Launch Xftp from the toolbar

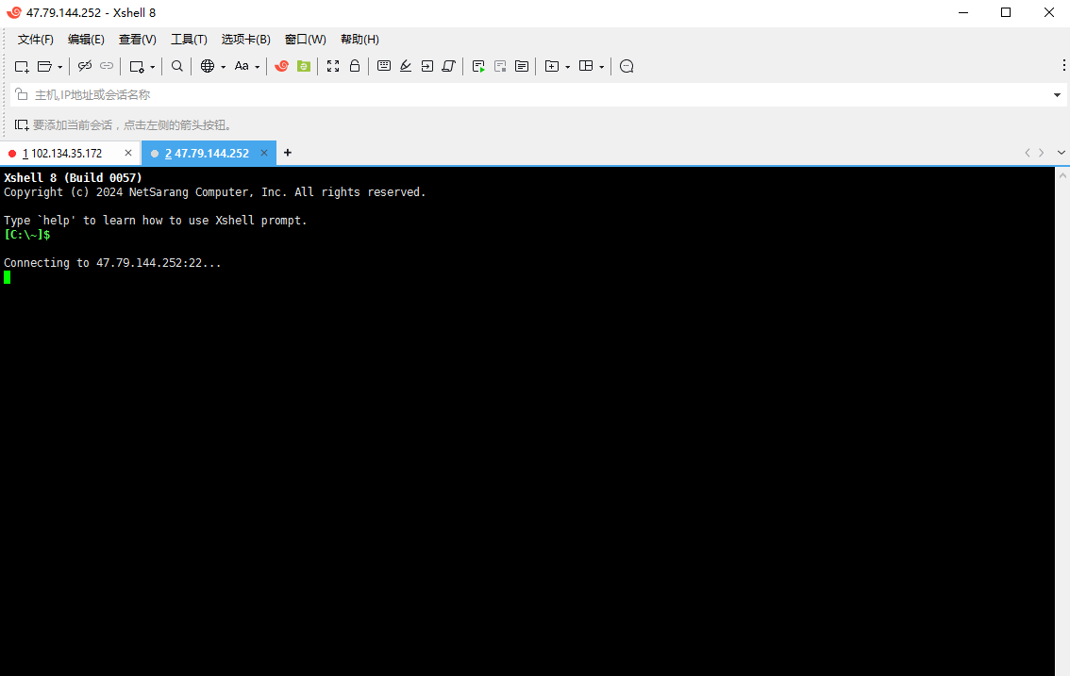pos(303,66)
